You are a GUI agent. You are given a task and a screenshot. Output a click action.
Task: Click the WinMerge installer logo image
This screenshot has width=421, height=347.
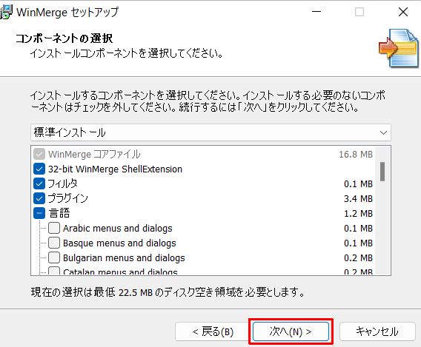pos(399,48)
